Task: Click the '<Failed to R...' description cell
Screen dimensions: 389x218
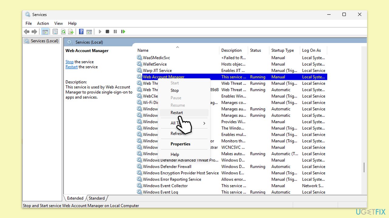Action: (x=234, y=58)
